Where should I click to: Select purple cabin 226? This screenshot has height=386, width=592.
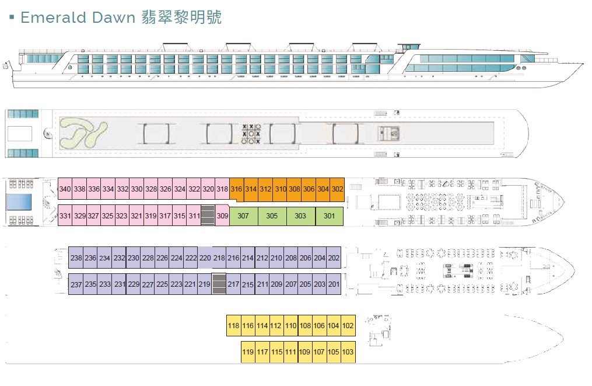pos(162,258)
